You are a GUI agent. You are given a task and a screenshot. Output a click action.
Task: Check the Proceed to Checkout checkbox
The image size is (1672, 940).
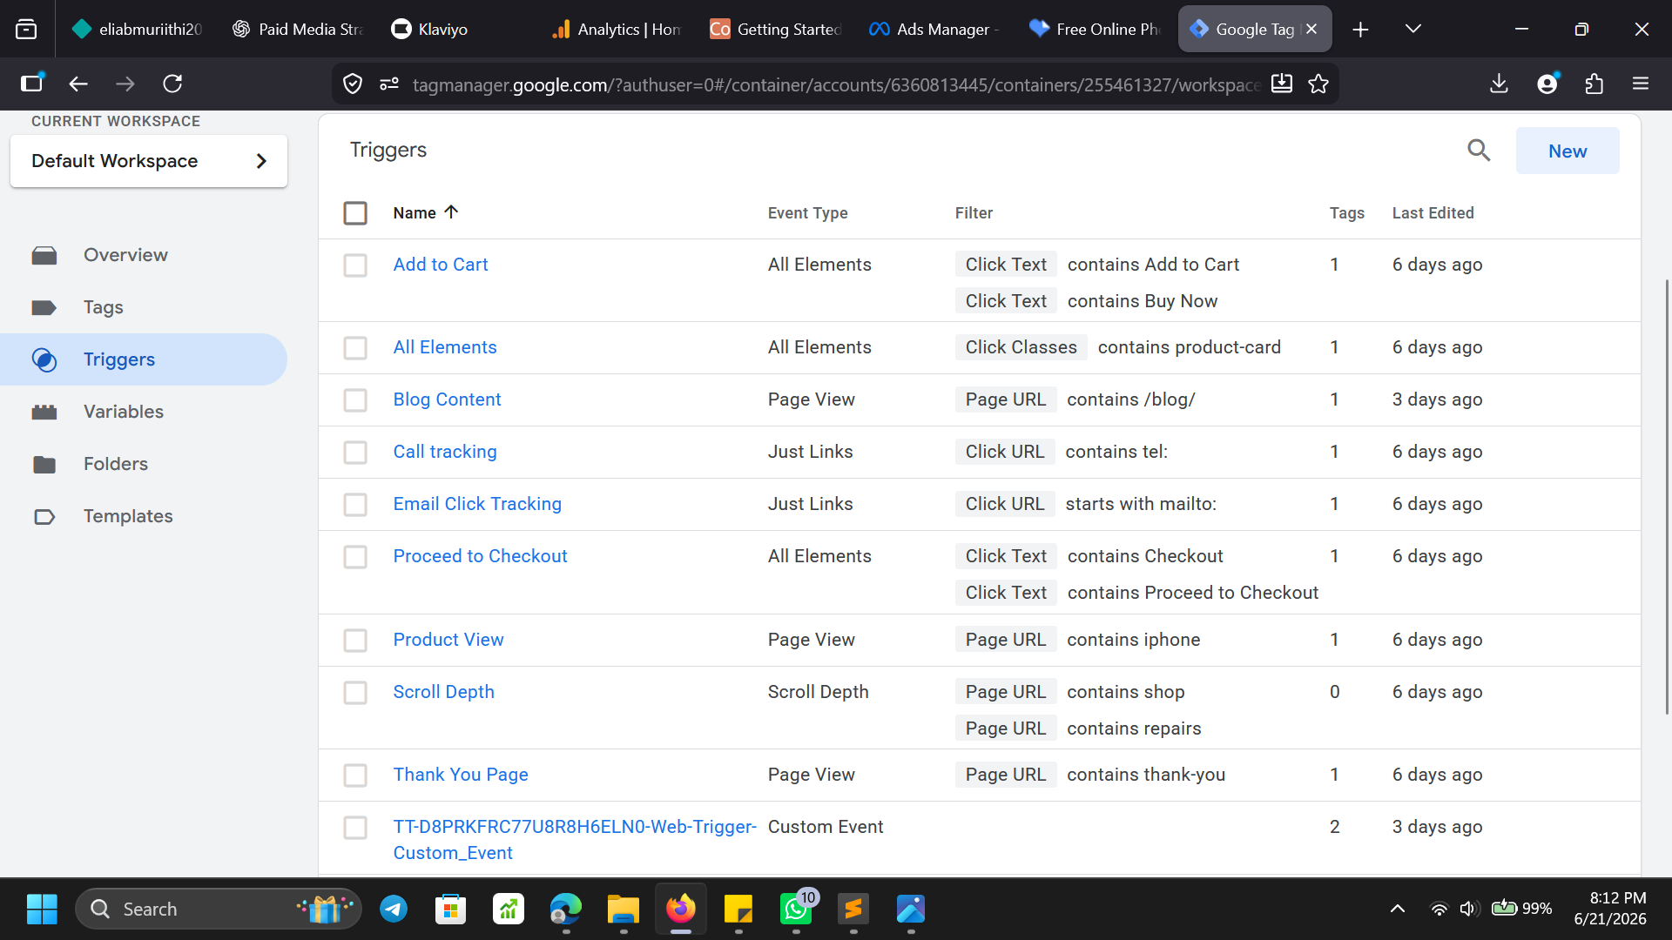click(x=355, y=557)
